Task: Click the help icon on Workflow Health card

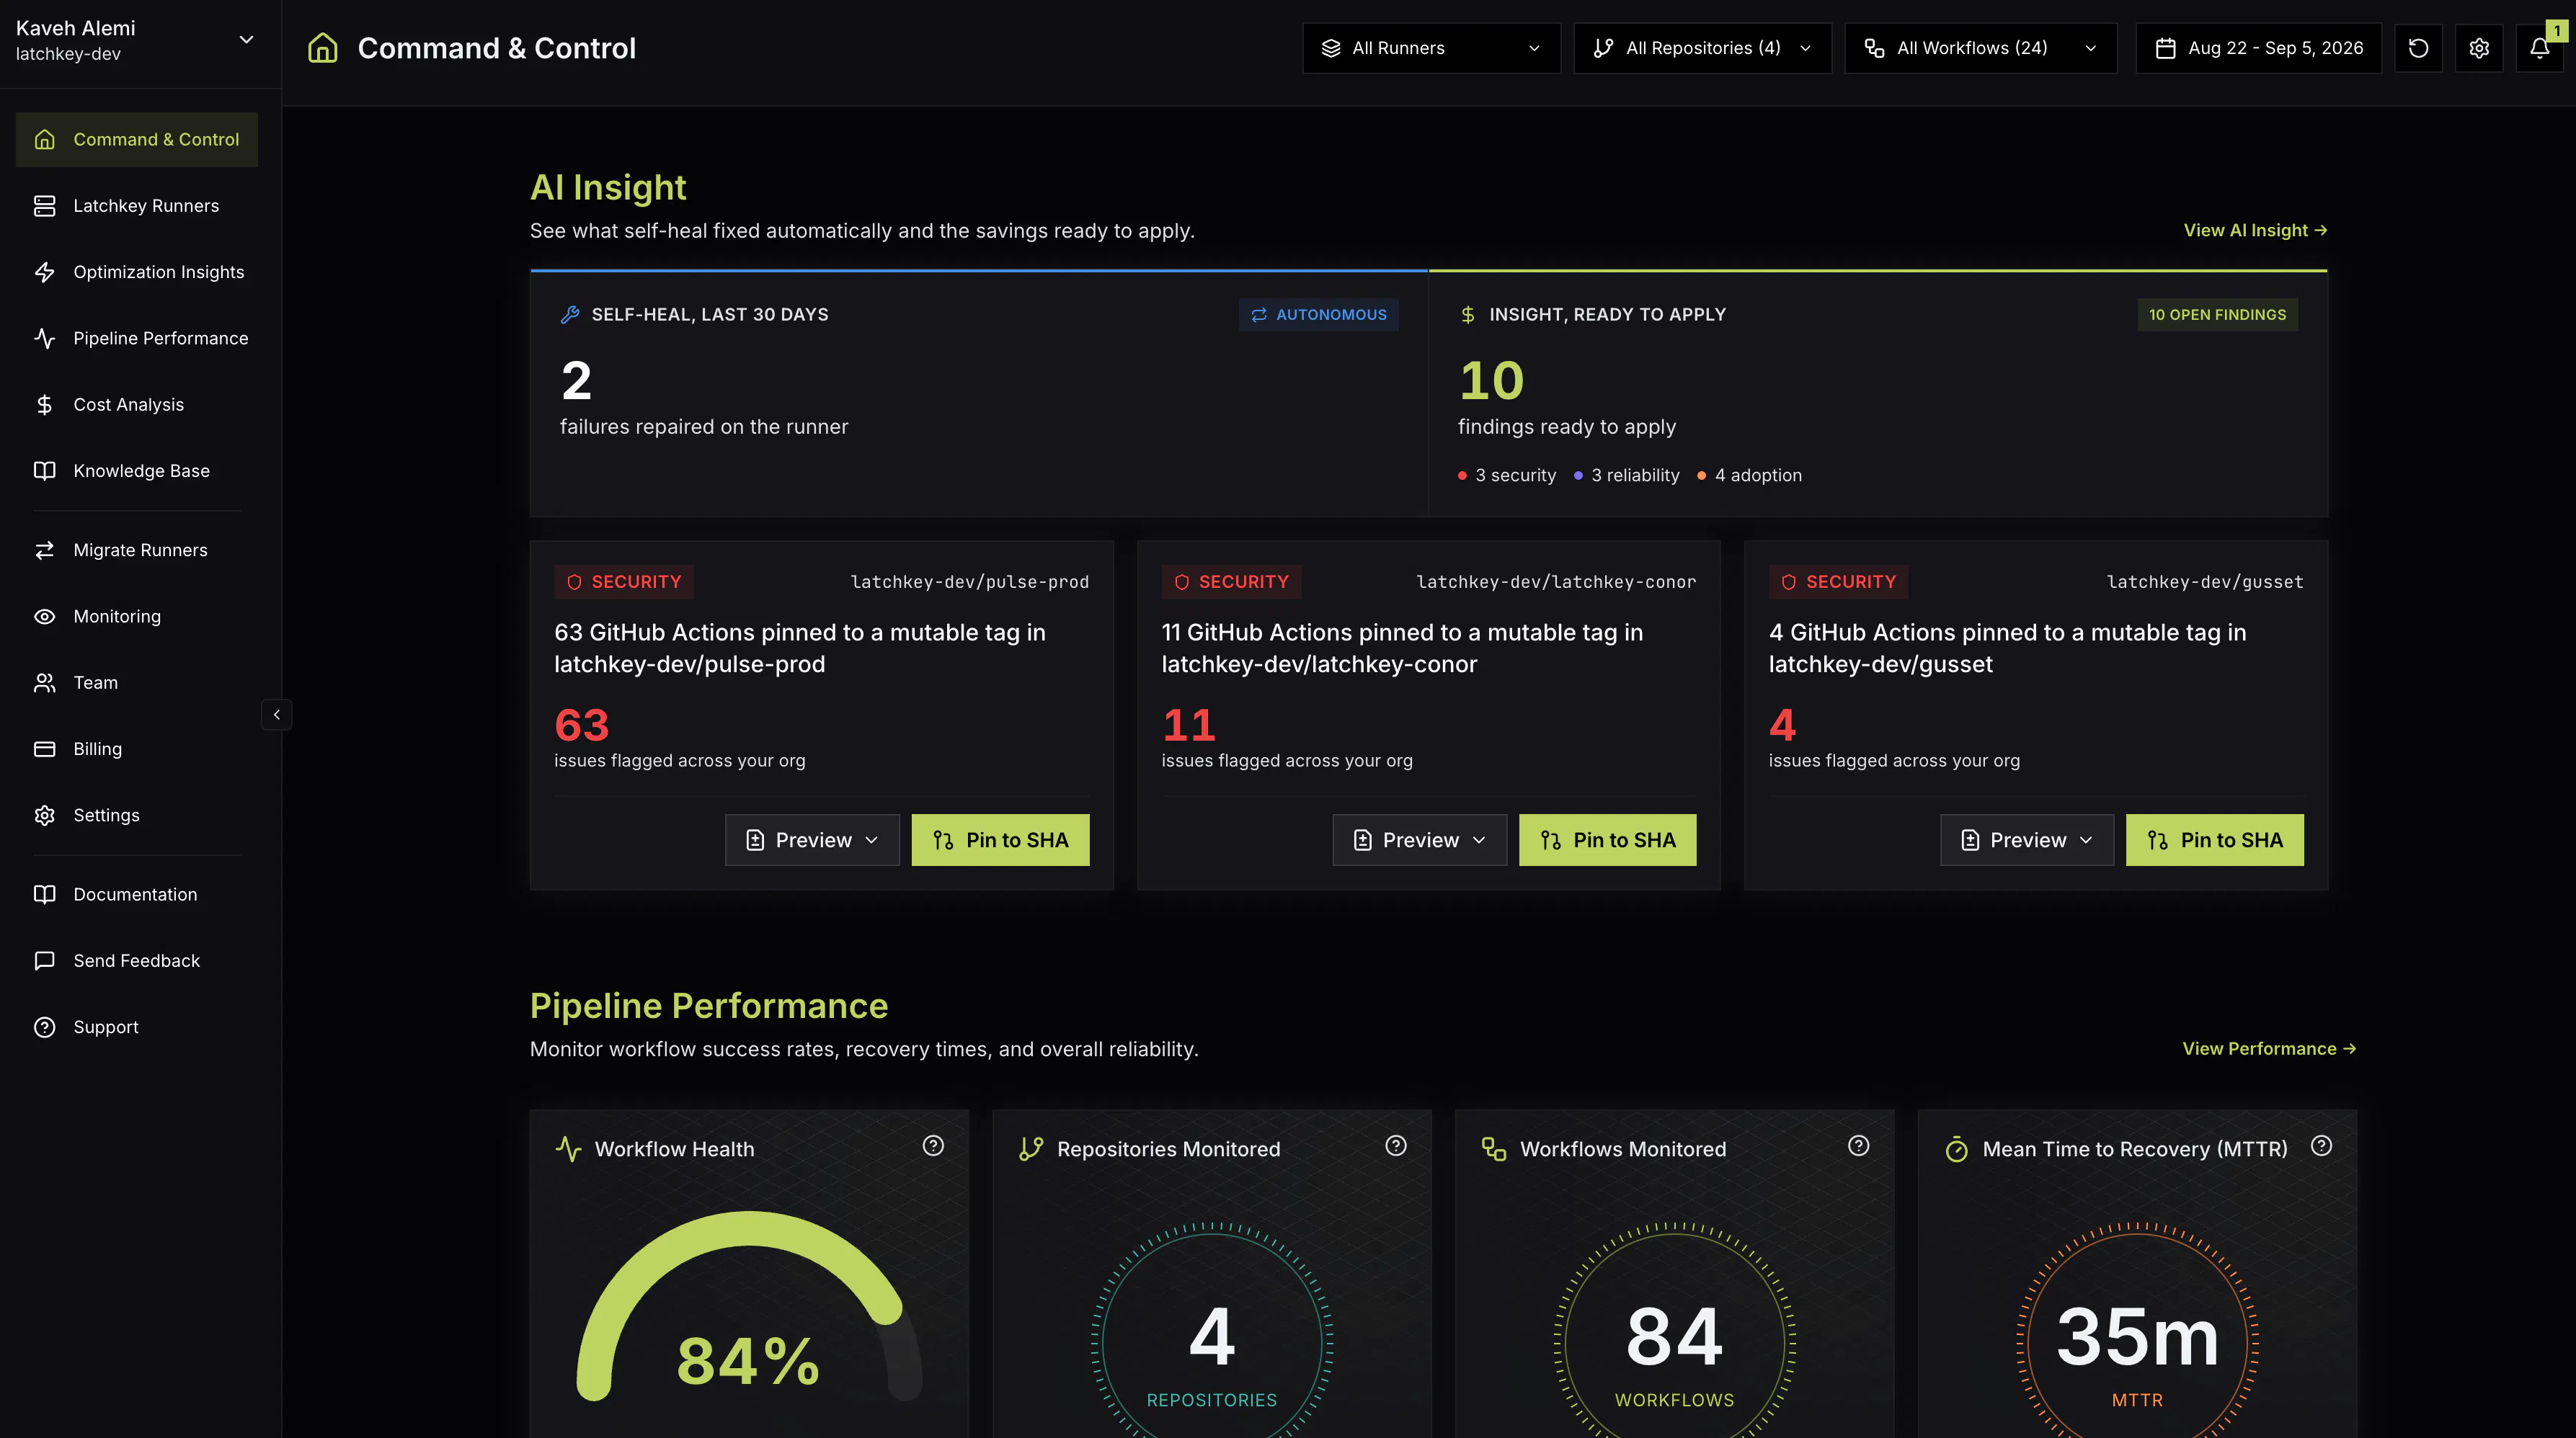Action: [x=933, y=1146]
